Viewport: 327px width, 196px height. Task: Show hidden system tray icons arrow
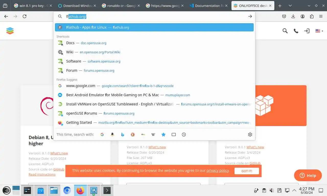(x=294, y=190)
